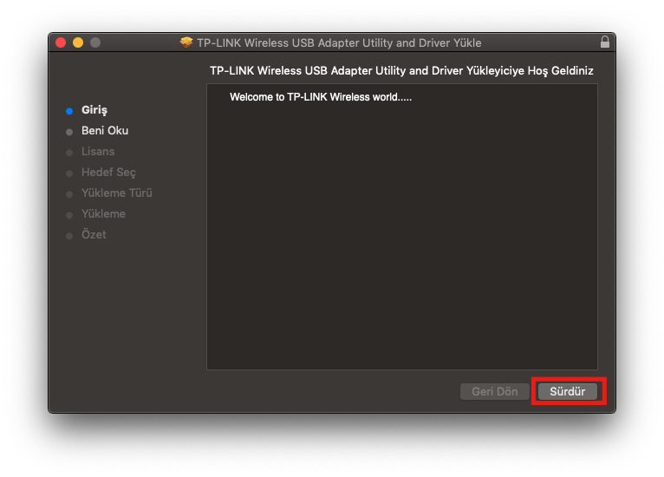Click the window title text in title bar

tap(339, 42)
